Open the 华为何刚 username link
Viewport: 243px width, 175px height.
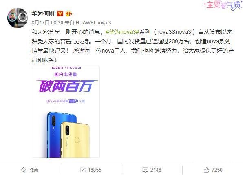tap(43, 13)
